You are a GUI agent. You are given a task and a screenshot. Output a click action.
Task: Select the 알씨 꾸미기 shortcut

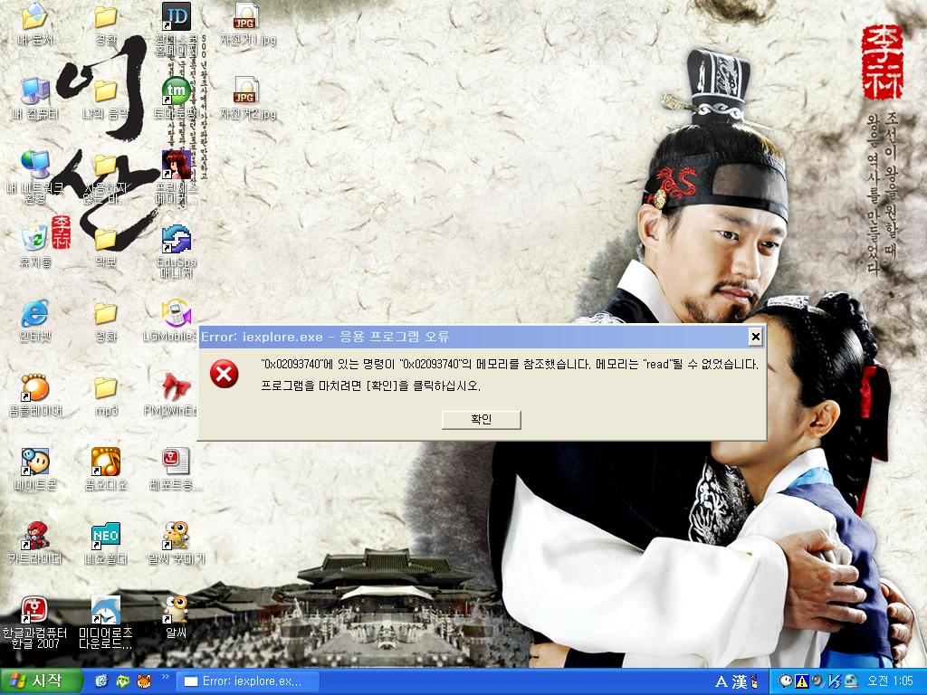177,543
